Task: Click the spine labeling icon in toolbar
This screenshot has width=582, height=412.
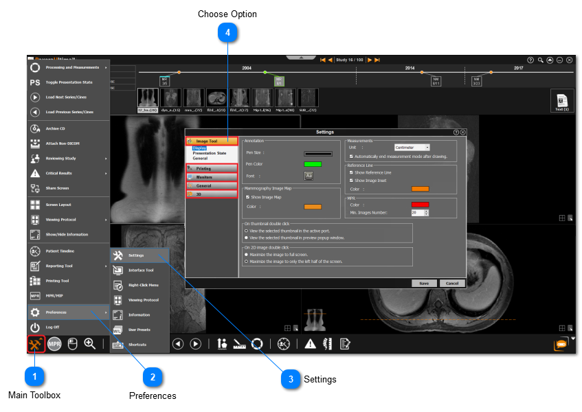Action: (x=328, y=344)
